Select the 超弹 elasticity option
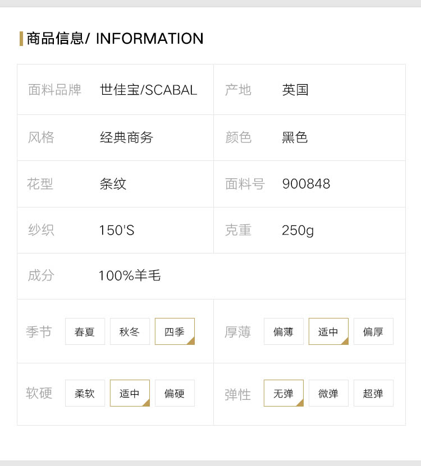This screenshot has height=466, width=421. (x=373, y=393)
